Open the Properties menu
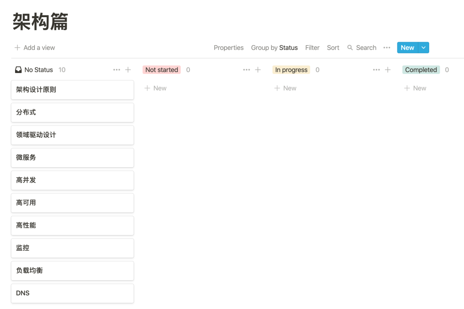The height and width of the screenshot is (309, 464). tap(229, 48)
